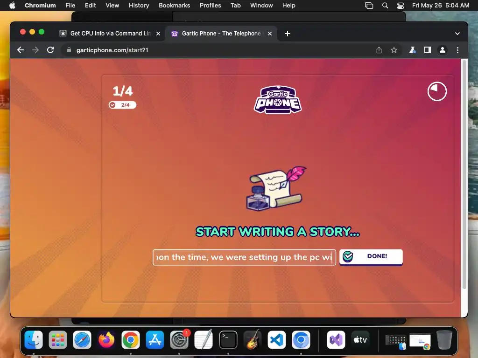Click the scroll and quill illustration
This screenshot has width=478, height=358.
click(276, 189)
